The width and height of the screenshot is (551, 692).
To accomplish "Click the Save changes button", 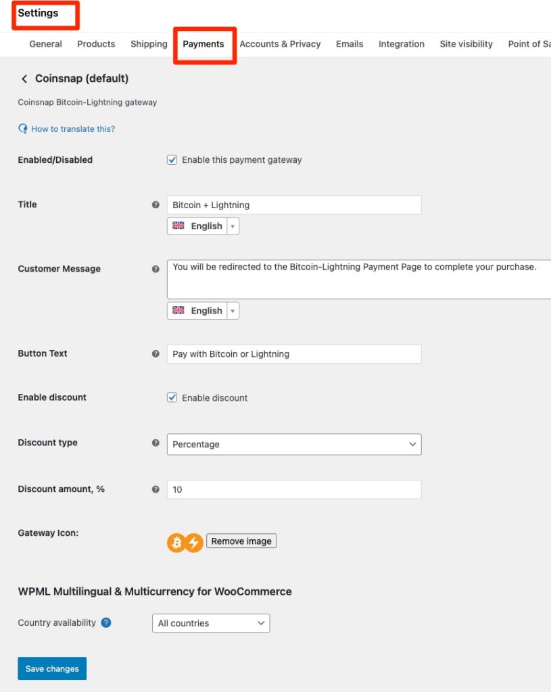I will click(51, 668).
